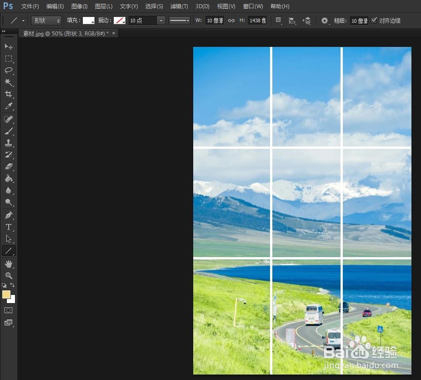421x380 pixels.
Task: Close the 素材.jpg document tab
Action: pos(114,33)
